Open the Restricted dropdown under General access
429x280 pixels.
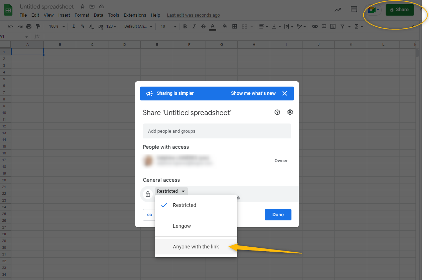click(x=171, y=191)
